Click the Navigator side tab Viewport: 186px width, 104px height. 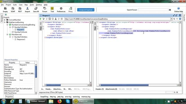pos(2,18)
